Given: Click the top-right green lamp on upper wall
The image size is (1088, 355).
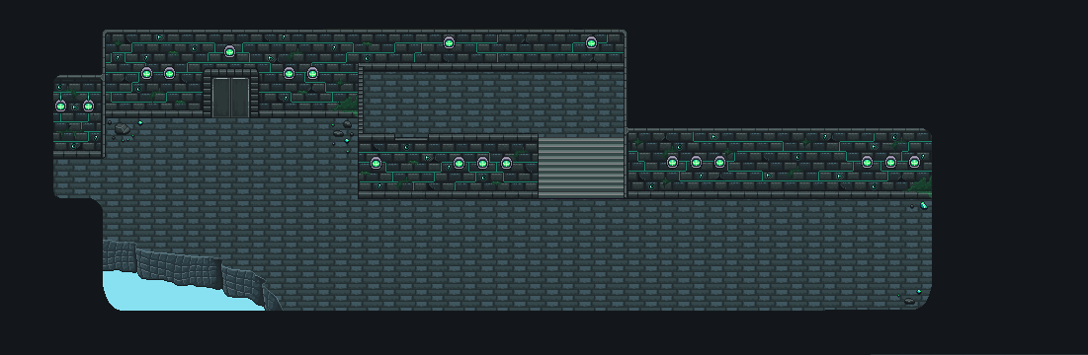Looking at the screenshot, I should tap(591, 42).
